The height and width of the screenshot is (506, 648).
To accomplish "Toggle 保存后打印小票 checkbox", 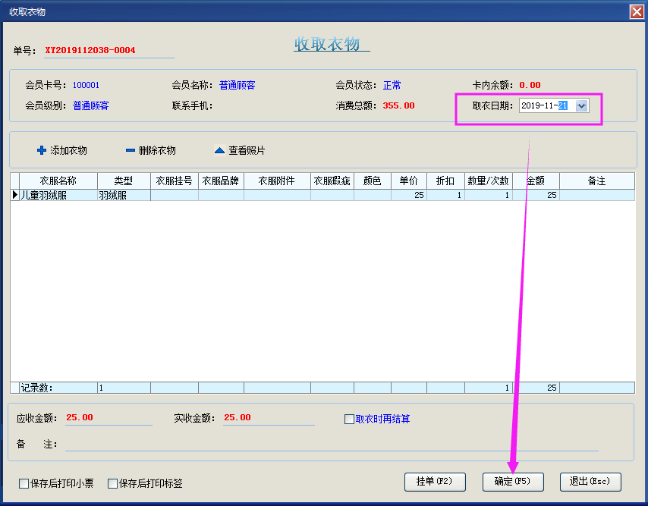I will 24,483.
